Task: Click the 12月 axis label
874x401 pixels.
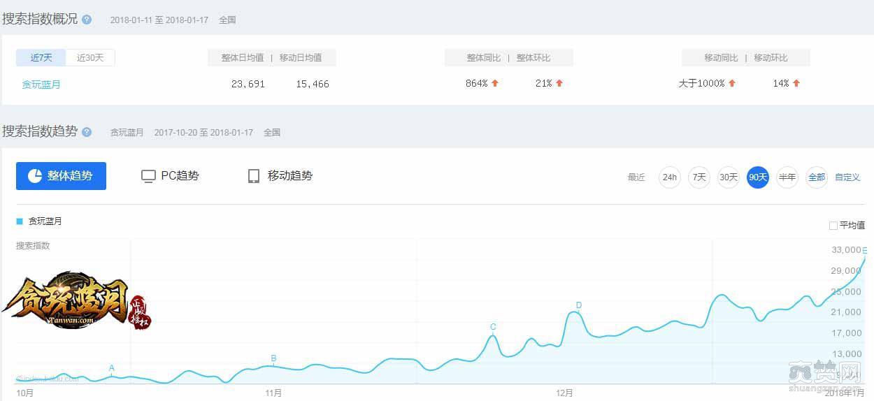Action: click(x=565, y=393)
